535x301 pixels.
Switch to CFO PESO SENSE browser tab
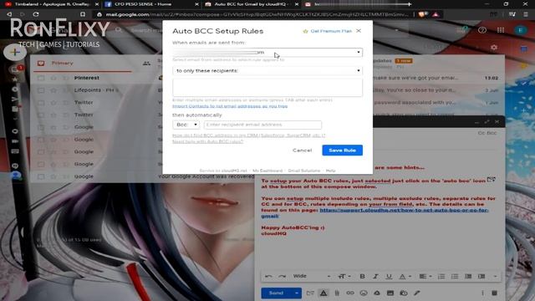coord(152,4)
